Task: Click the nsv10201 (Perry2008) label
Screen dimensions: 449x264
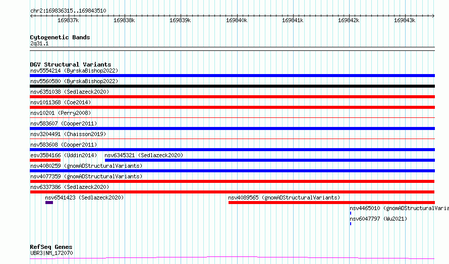Action: coord(61,113)
